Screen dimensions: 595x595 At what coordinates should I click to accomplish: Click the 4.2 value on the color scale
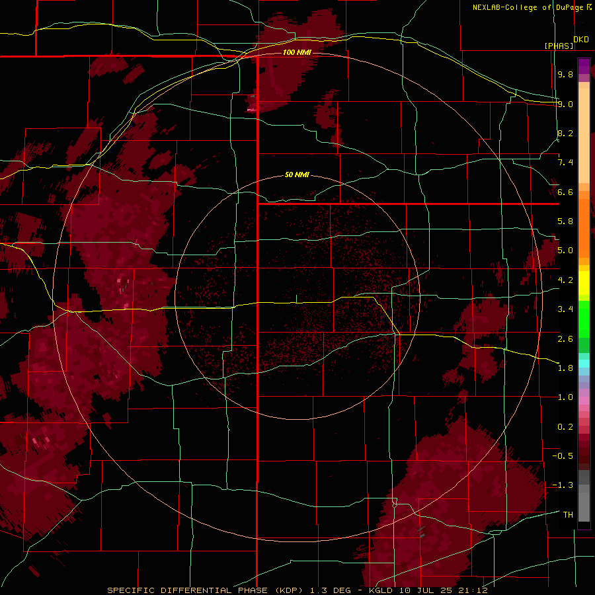(565, 280)
